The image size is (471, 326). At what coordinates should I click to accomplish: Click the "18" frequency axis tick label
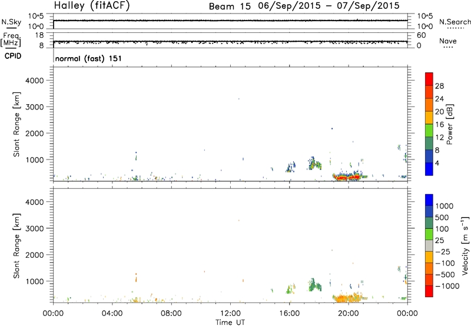[39, 35]
